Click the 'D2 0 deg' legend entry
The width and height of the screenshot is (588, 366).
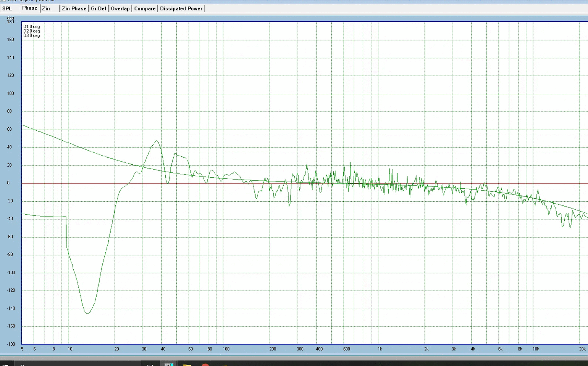(x=31, y=31)
